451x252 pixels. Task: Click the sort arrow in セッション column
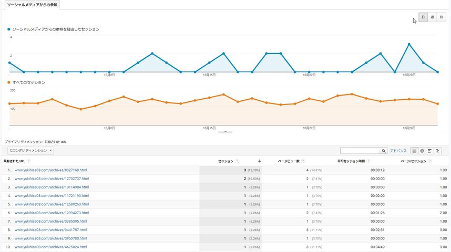tap(260, 161)
